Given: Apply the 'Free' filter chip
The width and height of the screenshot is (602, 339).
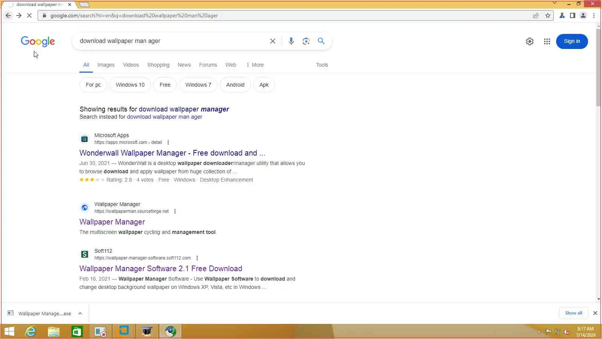Looking at the screenshot, I should [165, 85].
